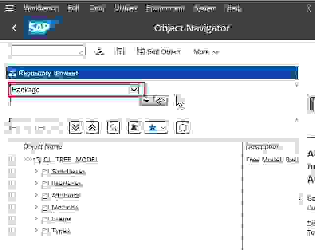The height and width of the screenshot is (250, 315).
Task: Click the Repository Browser header icon
Action: (12, 73)
